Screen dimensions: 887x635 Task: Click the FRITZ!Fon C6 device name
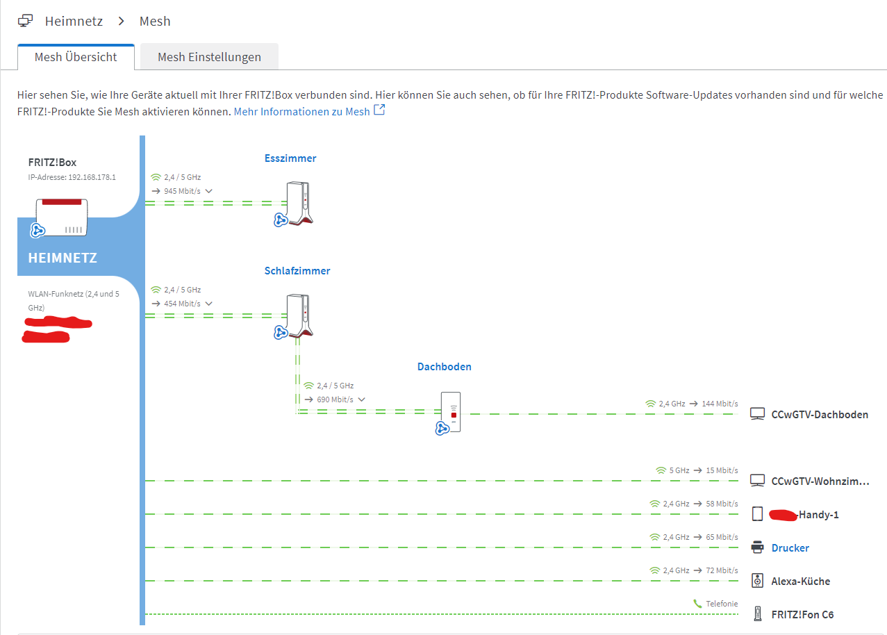[803, 615]
